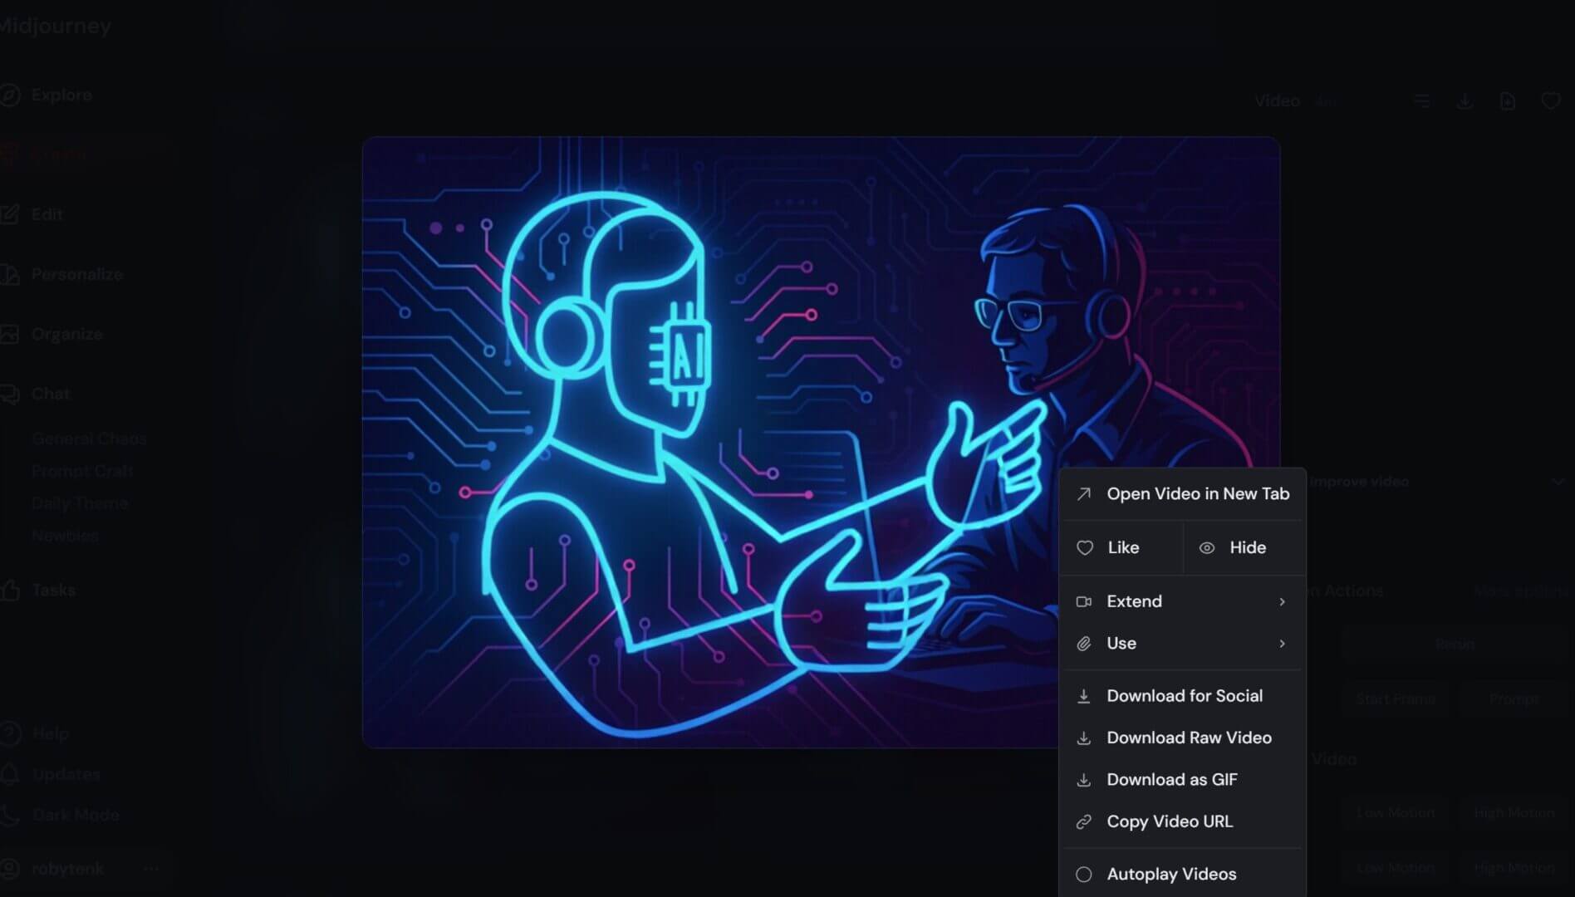Click the Organize icon in the sidebar
The height and width of the screenshot is (897, 1575).
coord(10,334)
